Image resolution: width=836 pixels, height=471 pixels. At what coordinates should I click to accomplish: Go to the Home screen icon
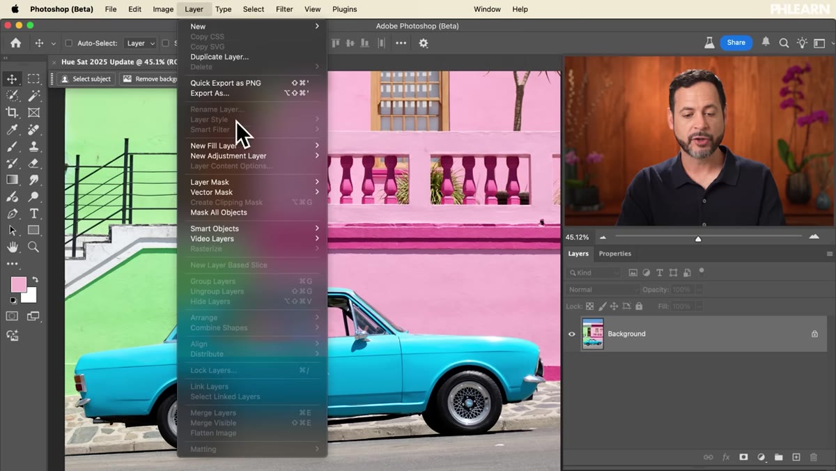[x=15, y=43]
